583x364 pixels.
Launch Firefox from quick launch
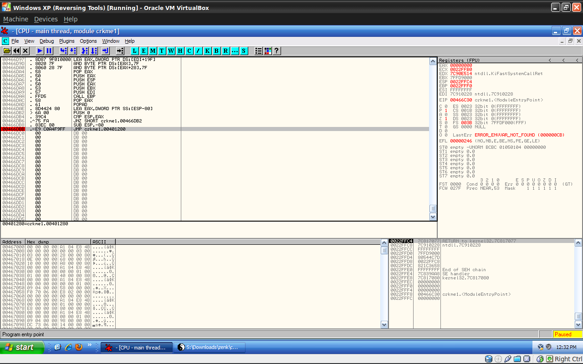point(79,347)
